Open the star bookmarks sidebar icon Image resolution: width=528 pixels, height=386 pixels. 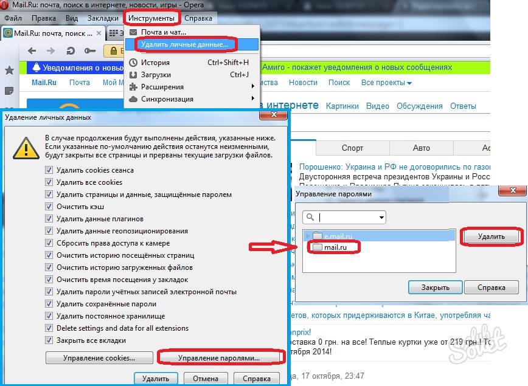pos(9,71)
